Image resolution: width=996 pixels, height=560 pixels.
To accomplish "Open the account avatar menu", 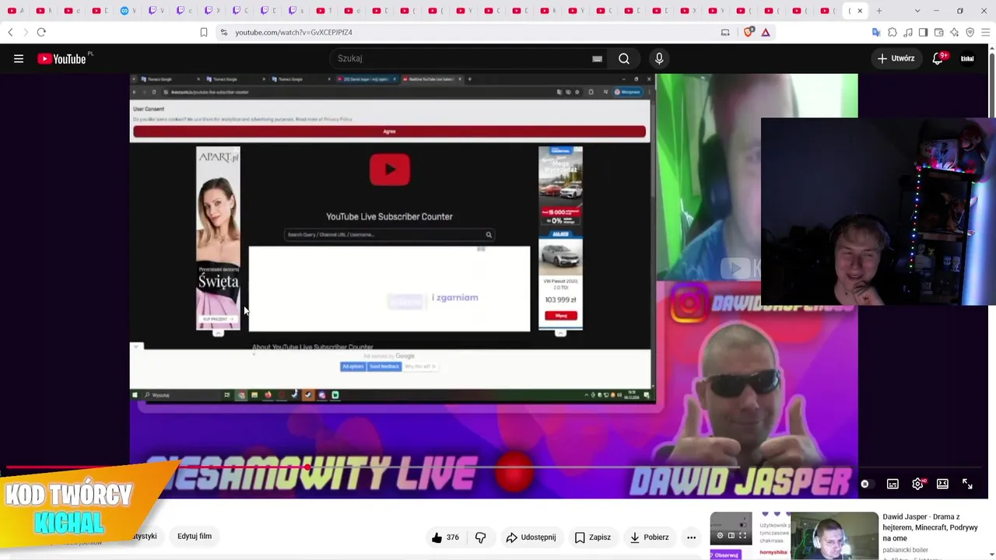I will tap(967, 58).
